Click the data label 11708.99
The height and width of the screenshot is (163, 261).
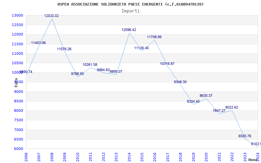(154, 37)
